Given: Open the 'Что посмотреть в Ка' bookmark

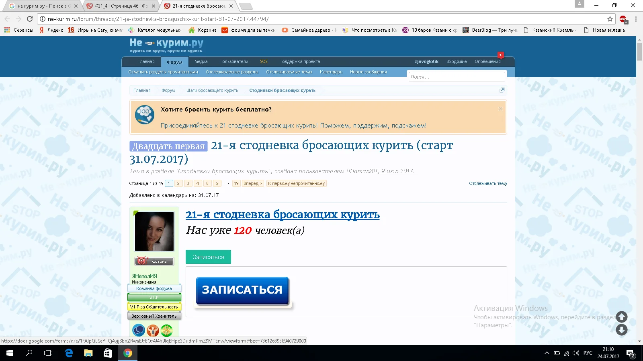Looking at the screenshot, I should click(369, 30).
